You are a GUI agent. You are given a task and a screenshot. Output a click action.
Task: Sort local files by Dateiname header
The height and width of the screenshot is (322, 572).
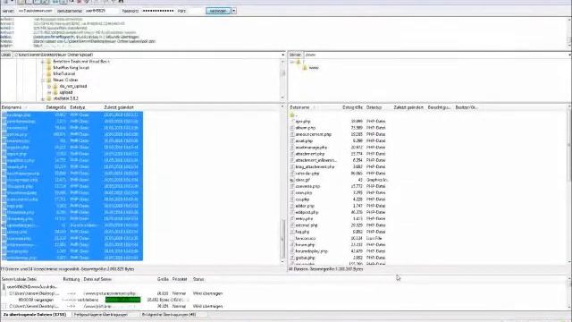coord(12,107)
